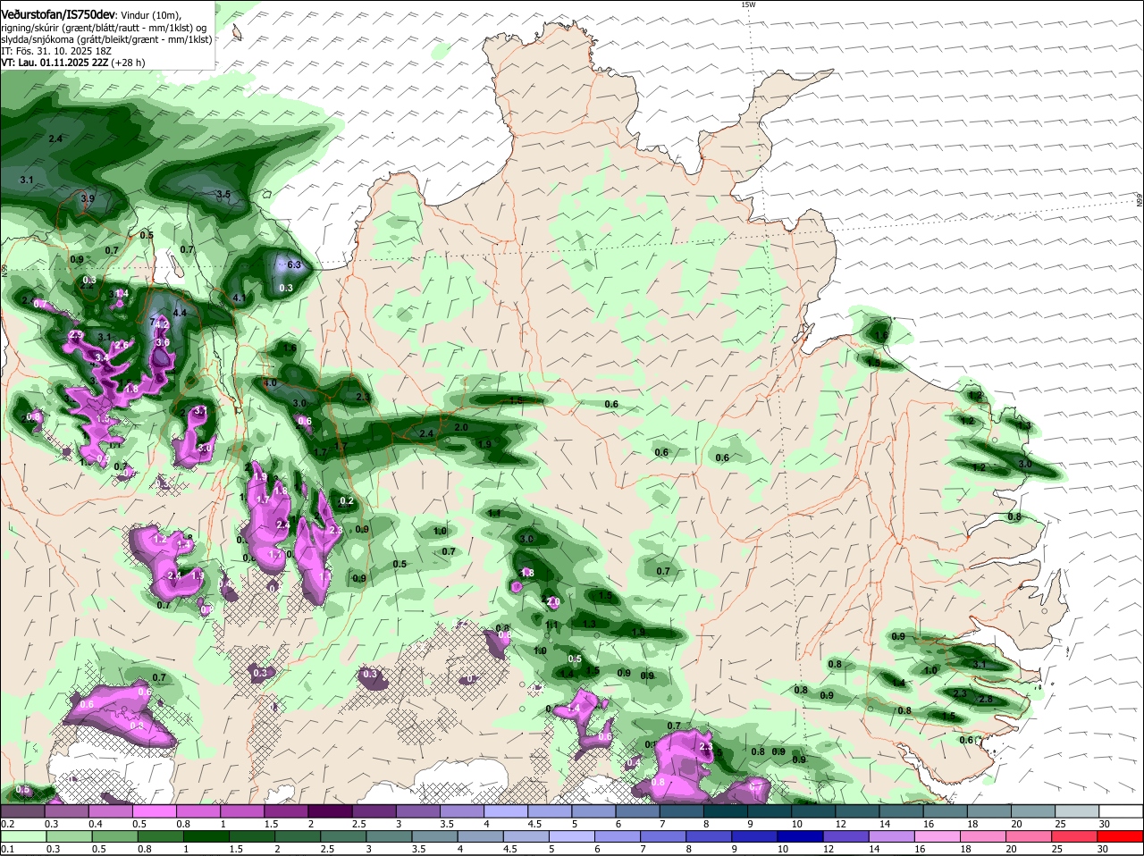Image resolution: width=1144 pixels, height=856 pixels.
Task: Click the lavender 14 swatch in the rain legend
Action: click(893, 836)
